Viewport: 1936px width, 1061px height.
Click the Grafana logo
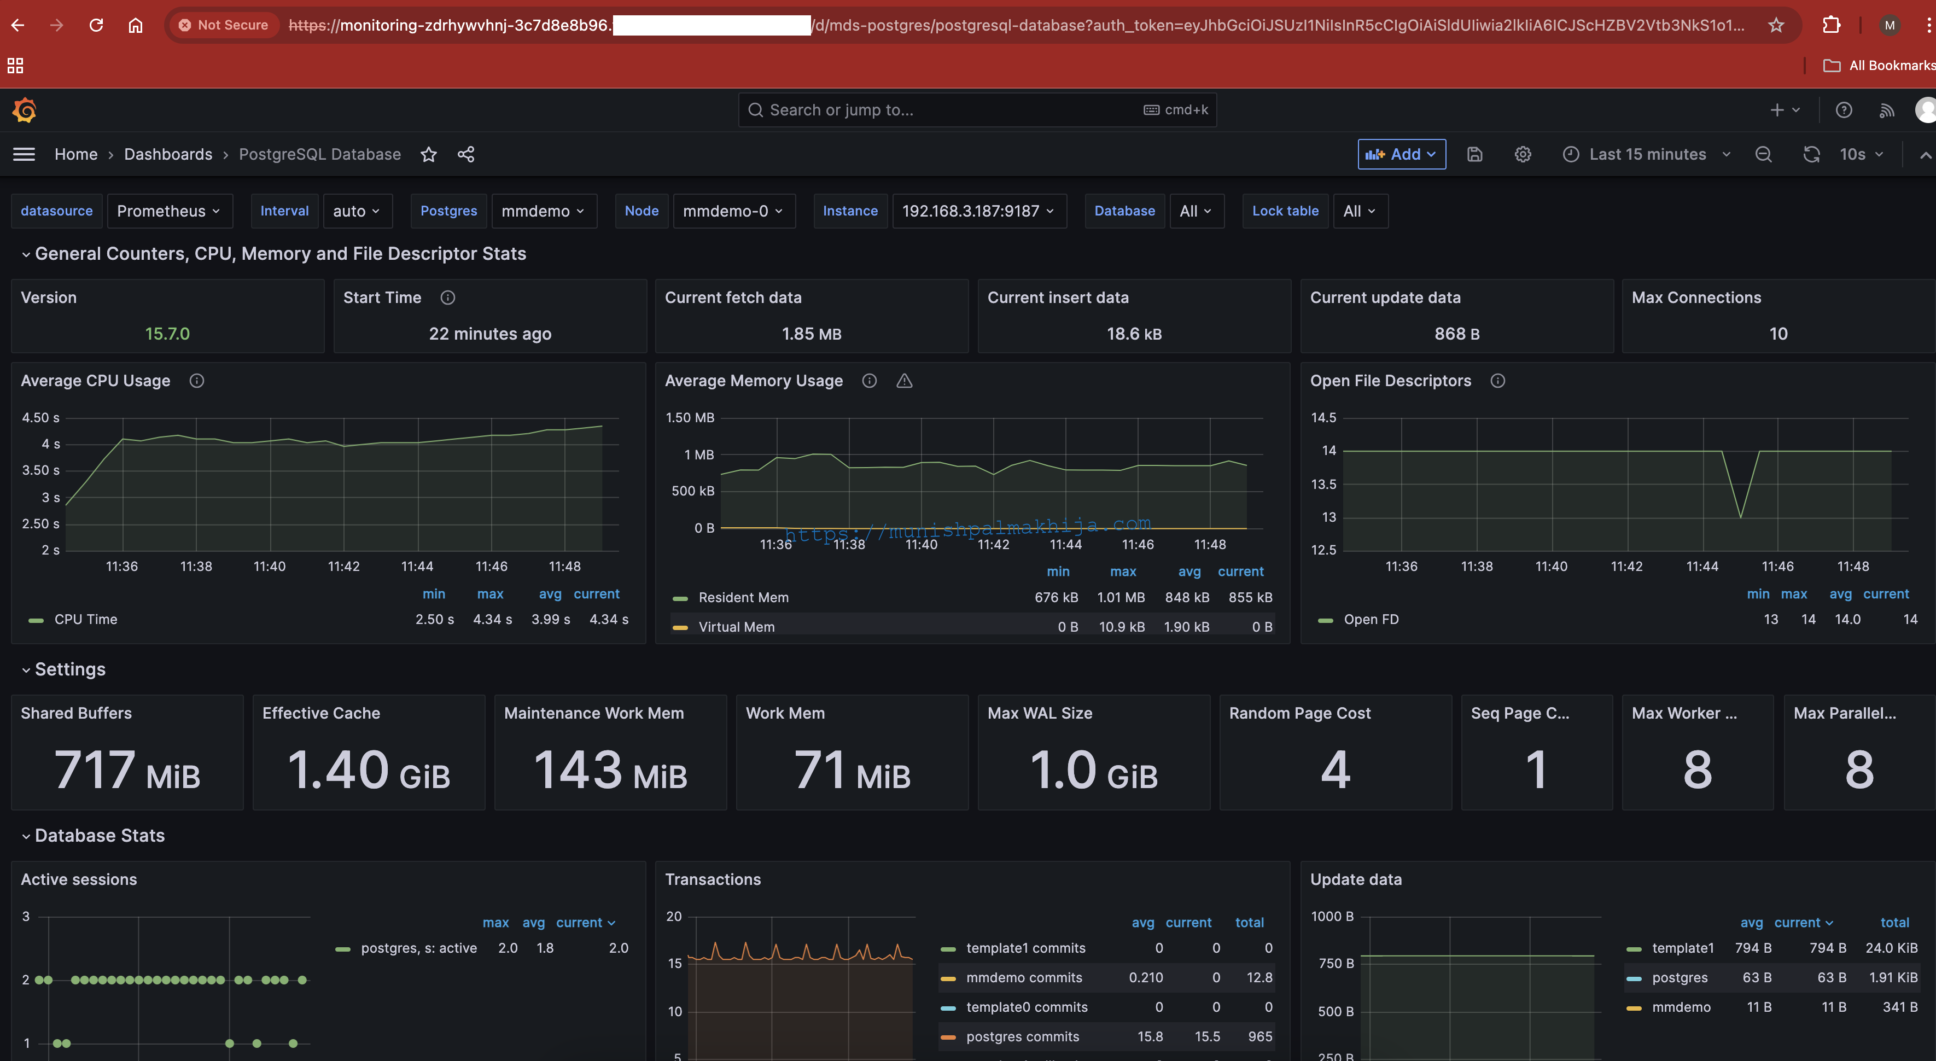click(x=24, y=110)
